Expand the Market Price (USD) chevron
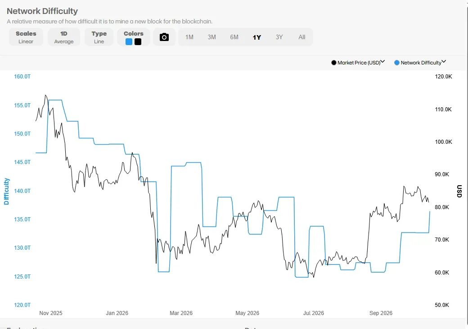This screenshot has height=329, width=468. [x=382, y=62]
